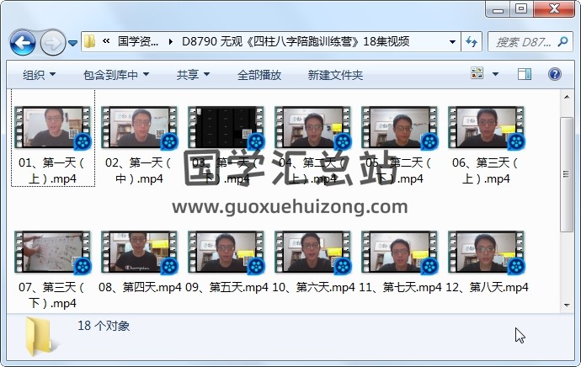Viewport: 581px width, 367px height.
Task: Open the 共享 menu
Action: 193,75
